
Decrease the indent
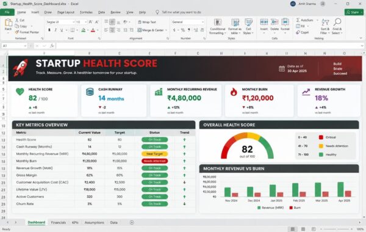(125, 30)
